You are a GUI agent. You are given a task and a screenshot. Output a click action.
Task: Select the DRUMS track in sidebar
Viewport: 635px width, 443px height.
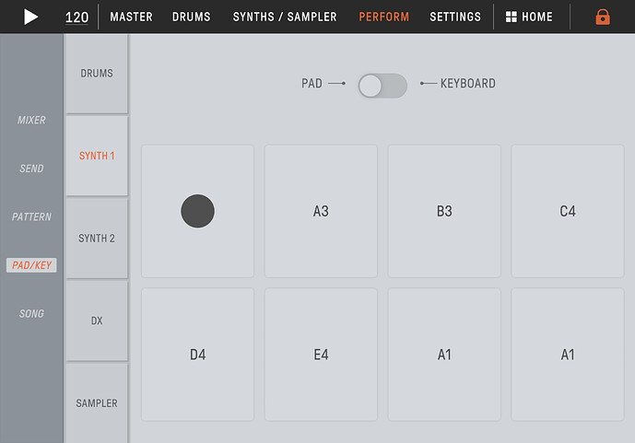pyautogui.click(x=97, y=74)
